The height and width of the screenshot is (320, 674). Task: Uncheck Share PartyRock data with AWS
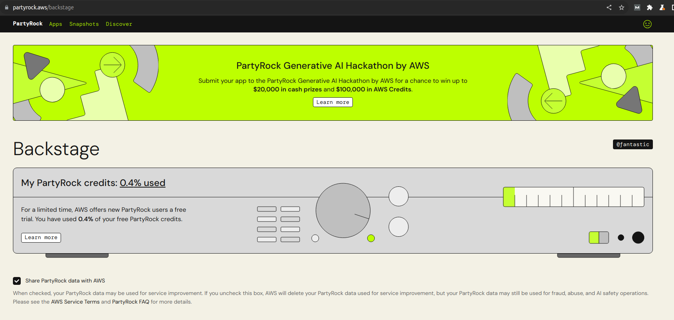click(x=17, y=281)
